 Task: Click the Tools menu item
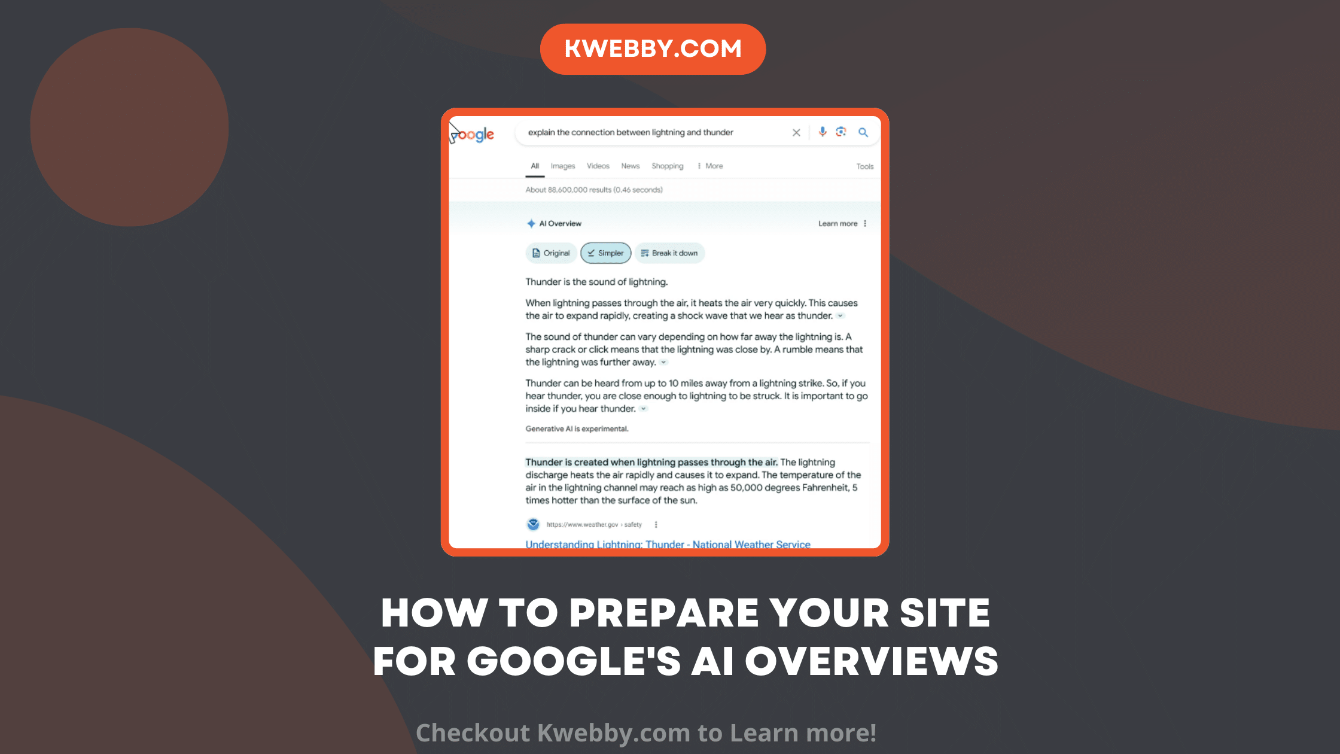click(x=864, y=166)
